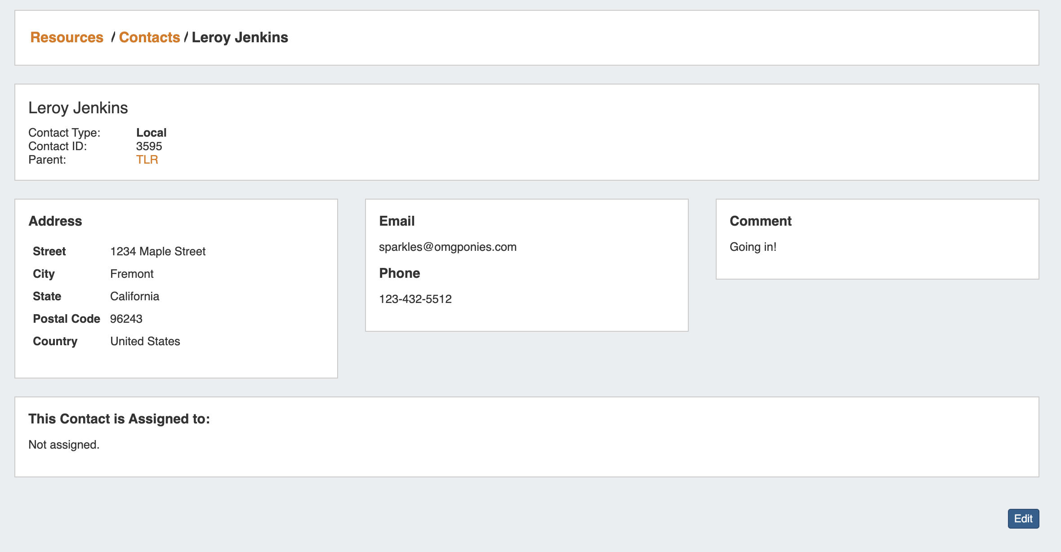Viewport: 1061px width, 552px height.
Task: Click the street value 1234 Maple Street
Action: (x=157, y=251)
